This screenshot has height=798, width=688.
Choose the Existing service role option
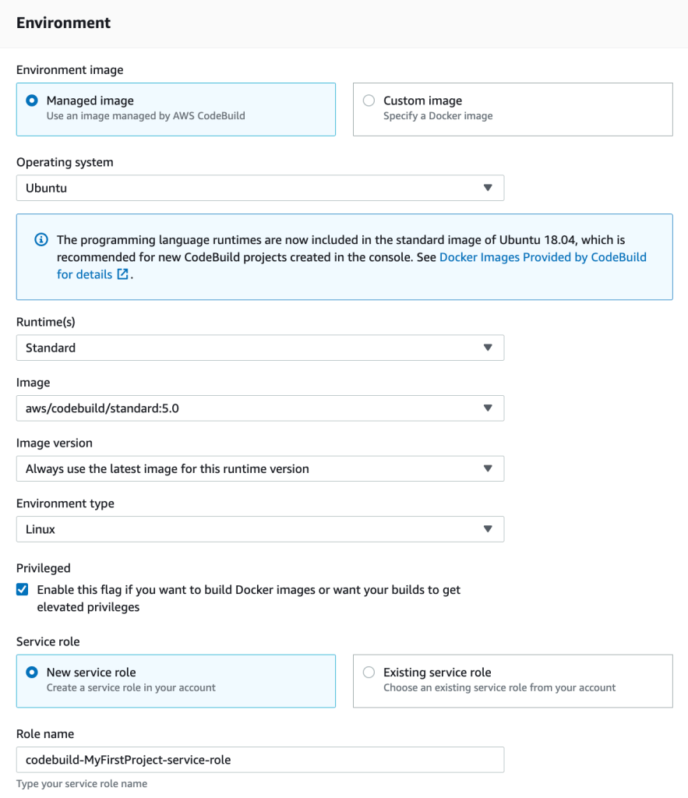point(369,672)
